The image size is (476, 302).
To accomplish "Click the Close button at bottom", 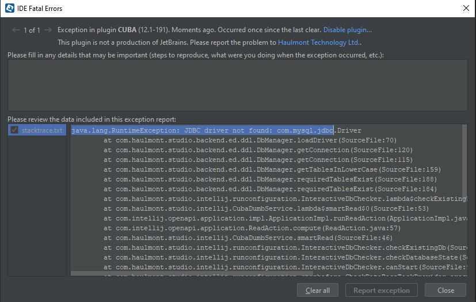I will 445,290.
